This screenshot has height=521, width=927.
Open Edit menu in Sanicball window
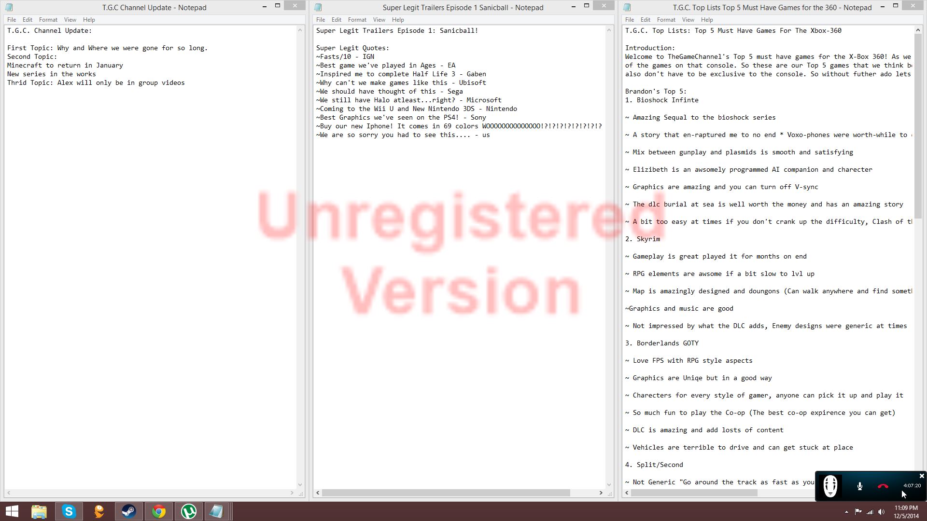(337, 20)
